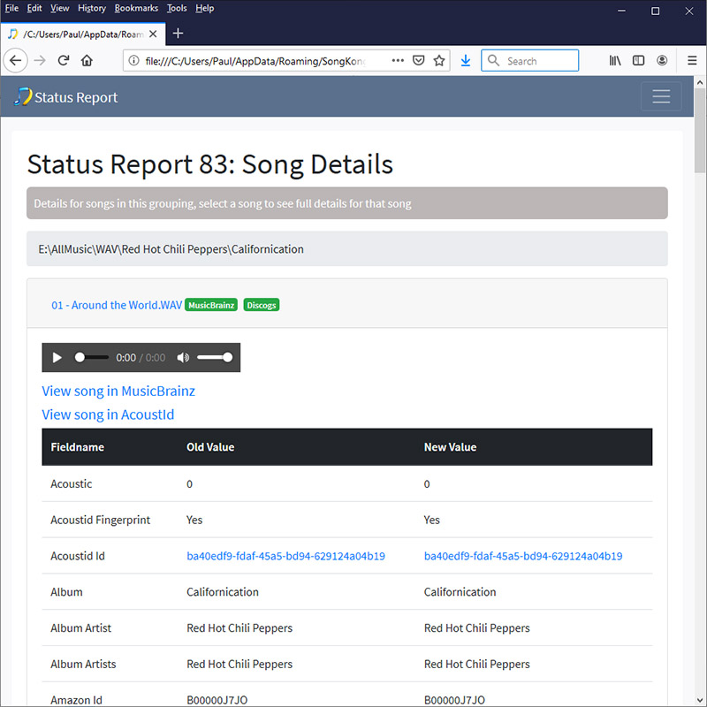The height and width of the screenshot is (707, 707).
Task: Click the Old Value column header
Action: (210, 447)
